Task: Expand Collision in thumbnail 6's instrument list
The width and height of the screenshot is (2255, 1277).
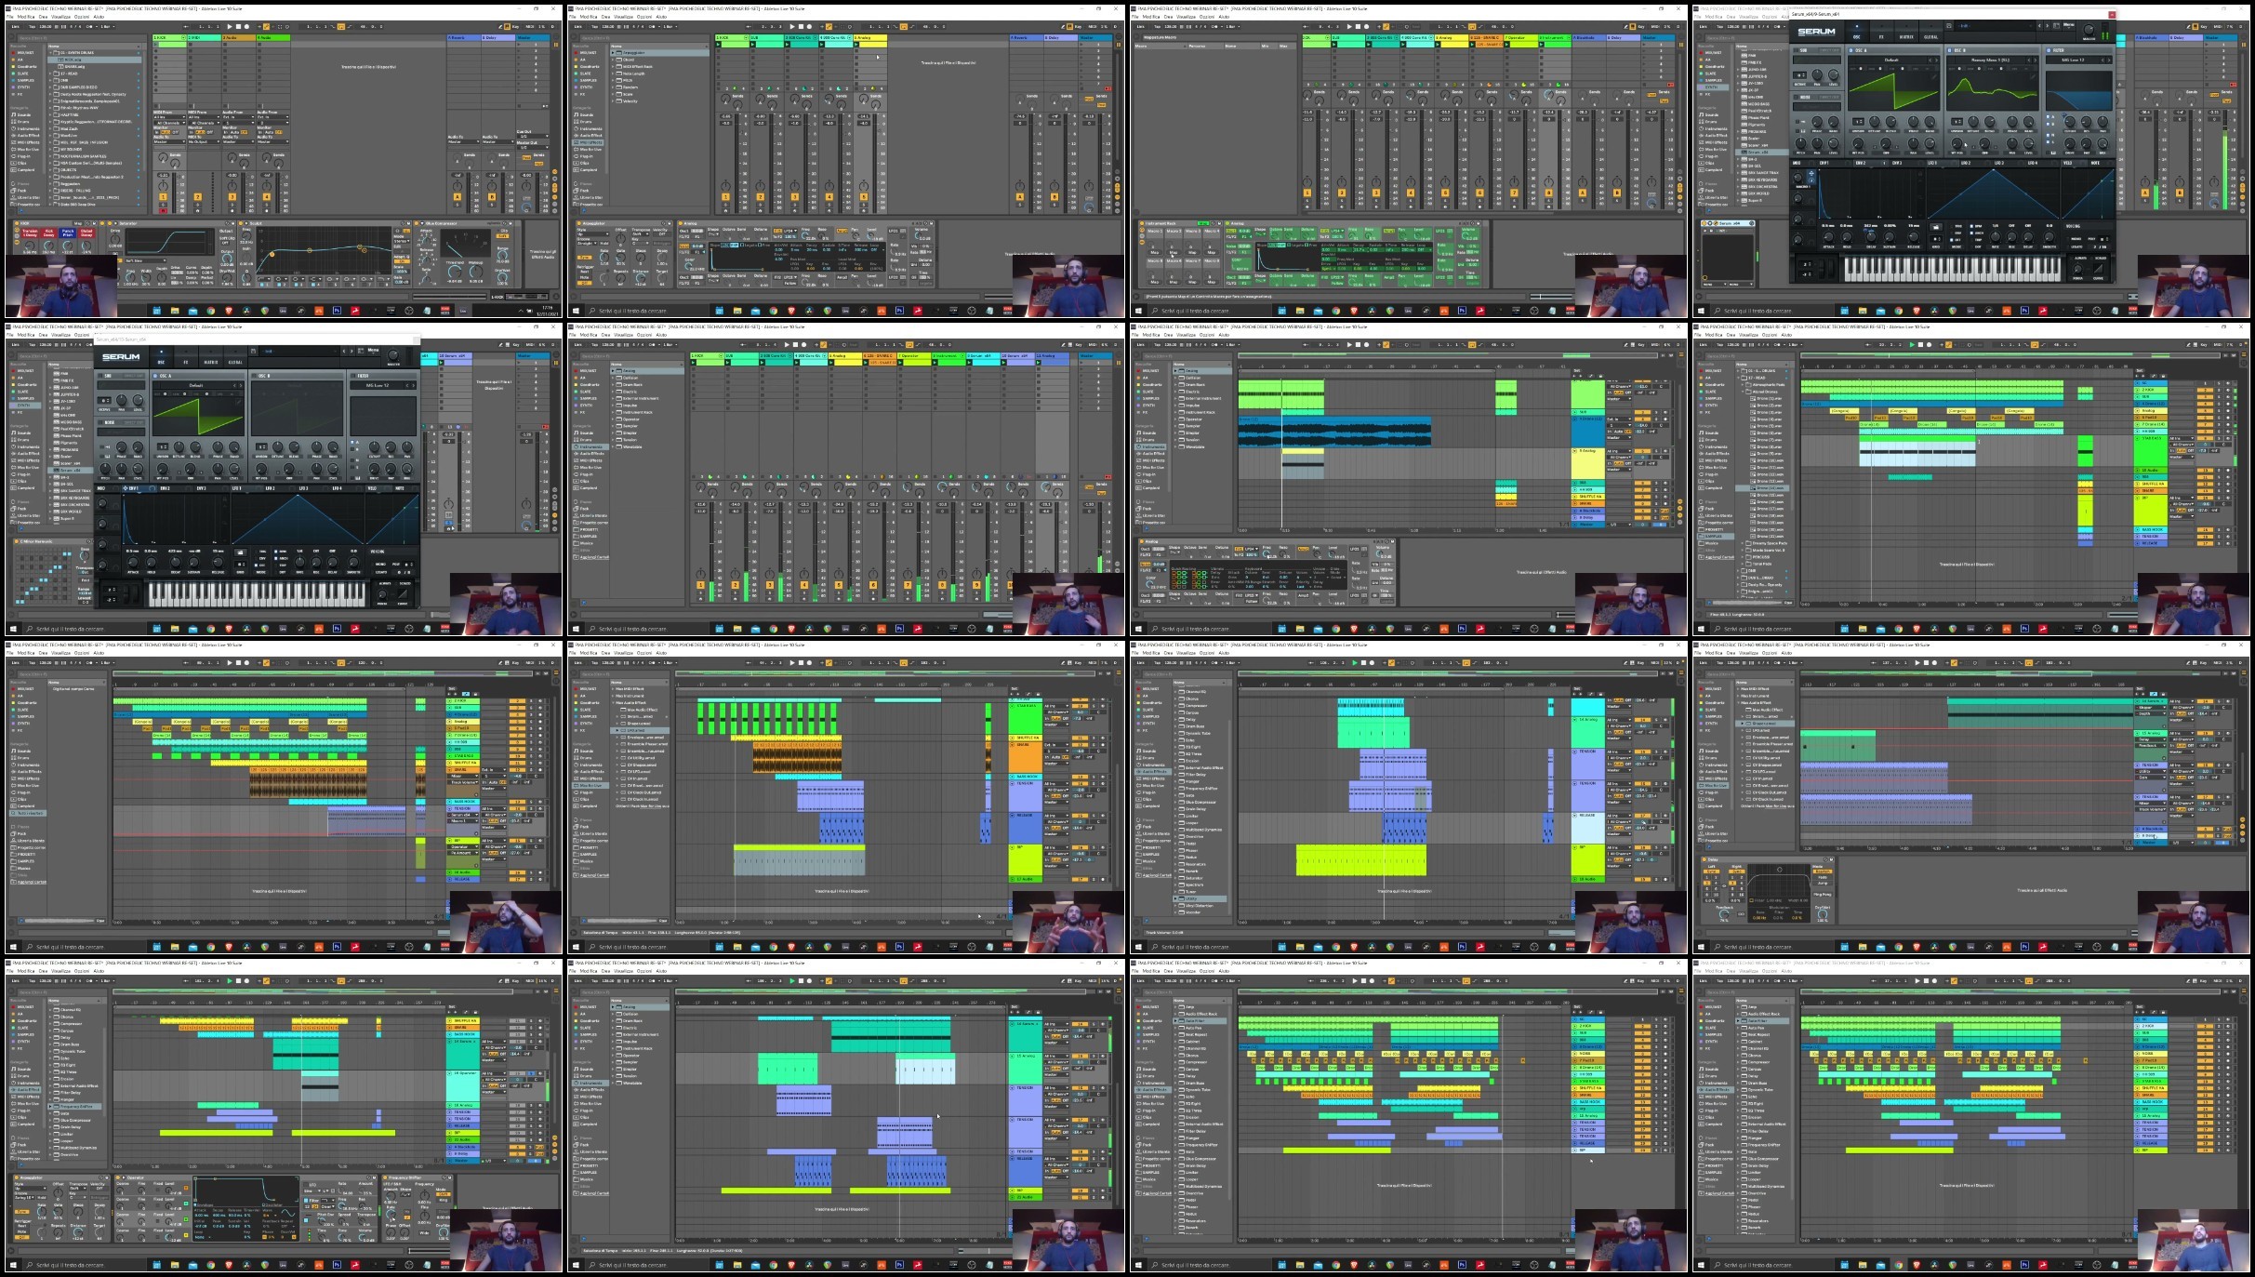Action: click(x=613, y=378)
